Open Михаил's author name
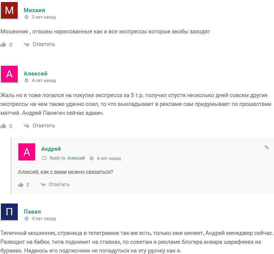Viewport: 274px width, 254px height. click(x=34, y=10)
